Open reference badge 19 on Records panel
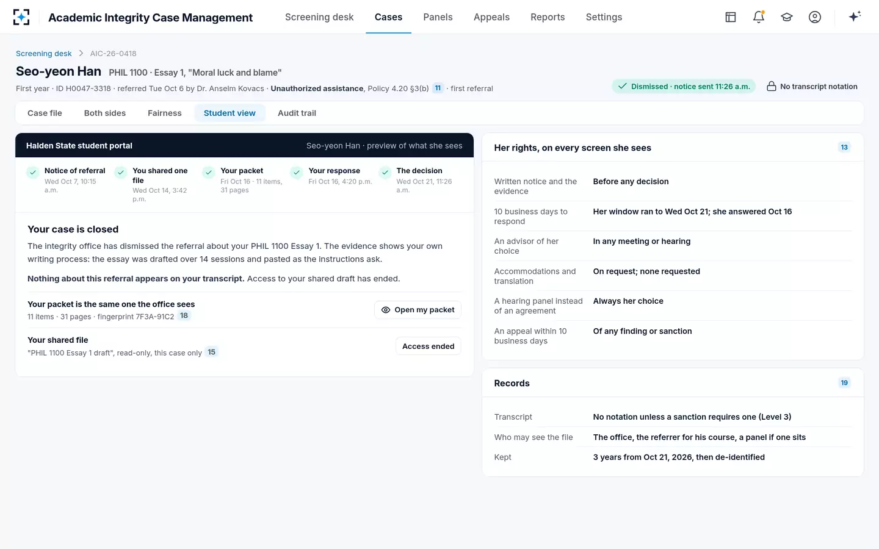Viewport: 879px width, 549px height. (844, 383)
